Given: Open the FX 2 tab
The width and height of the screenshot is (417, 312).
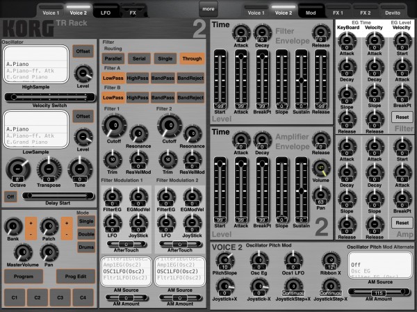Looking at the screenshot, I should 365,11.
